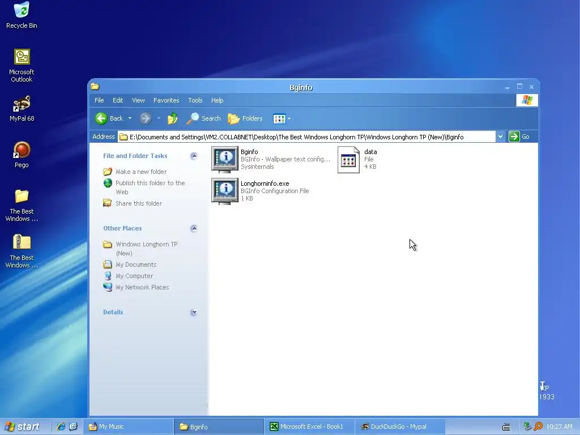Click inside the address bar path field
The image size is (580, 435).
307,137
